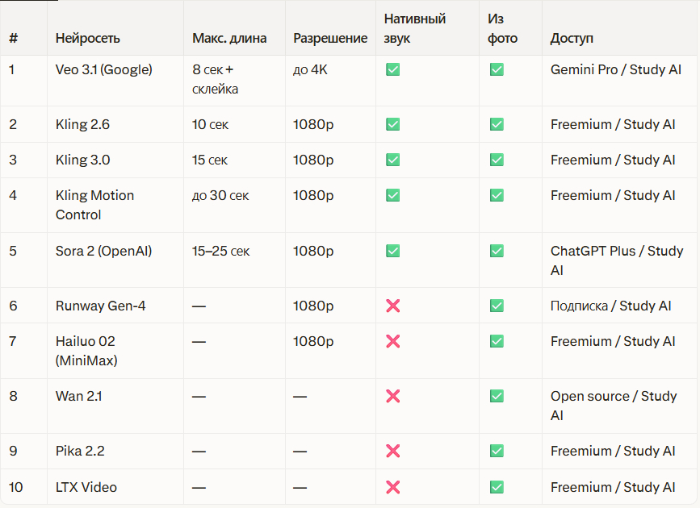The image size is (700, 508).
Task: Click the Нейросеть column header
Action: click(86, 39)
